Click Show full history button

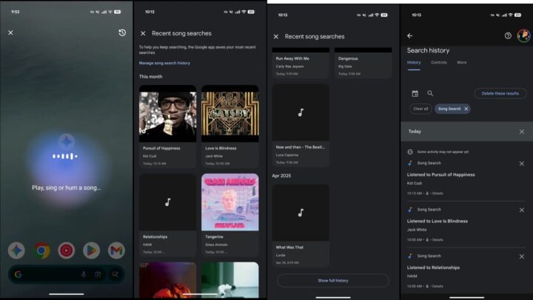(332, 281)
